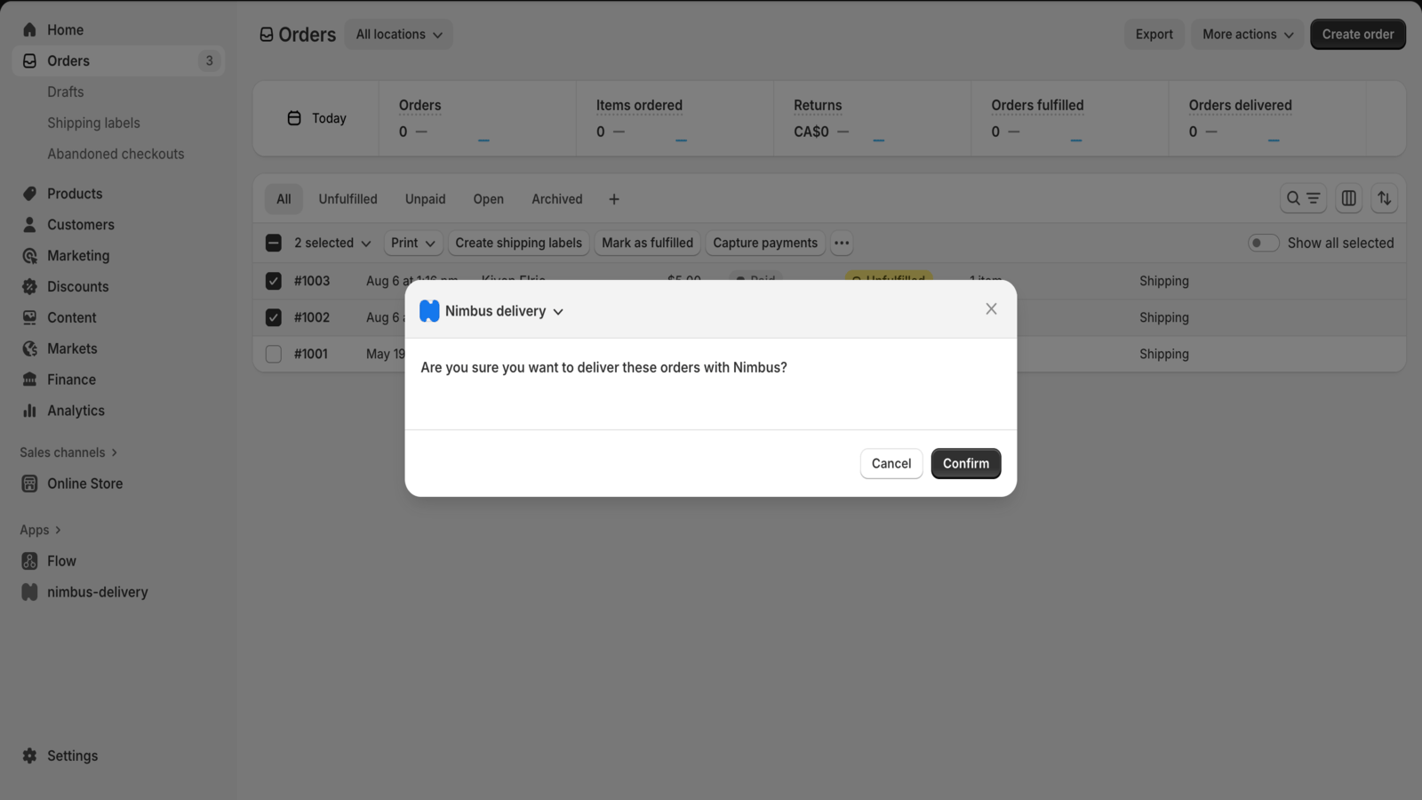This screenshot has width=1422, height=800.
Task: Sort the orders list
Action: pyautogui.click(x=1384, y=197)
